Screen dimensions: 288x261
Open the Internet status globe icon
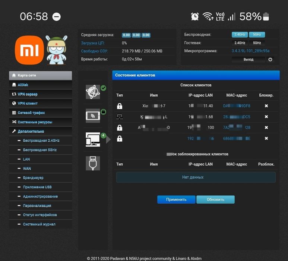[93, 92]
